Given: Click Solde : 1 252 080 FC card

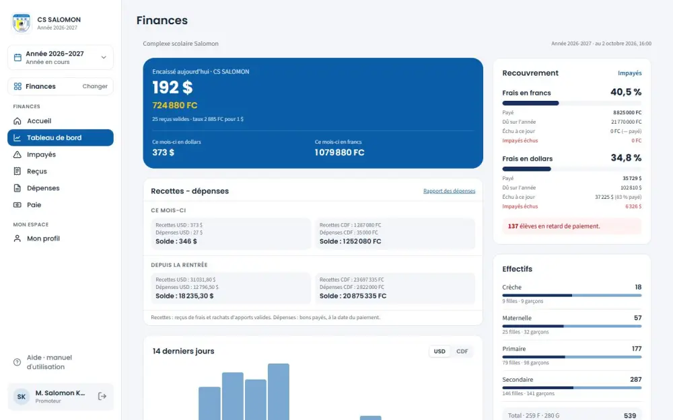Looking at the screenshot, I should pyautogui.click(x=395, y=234).
